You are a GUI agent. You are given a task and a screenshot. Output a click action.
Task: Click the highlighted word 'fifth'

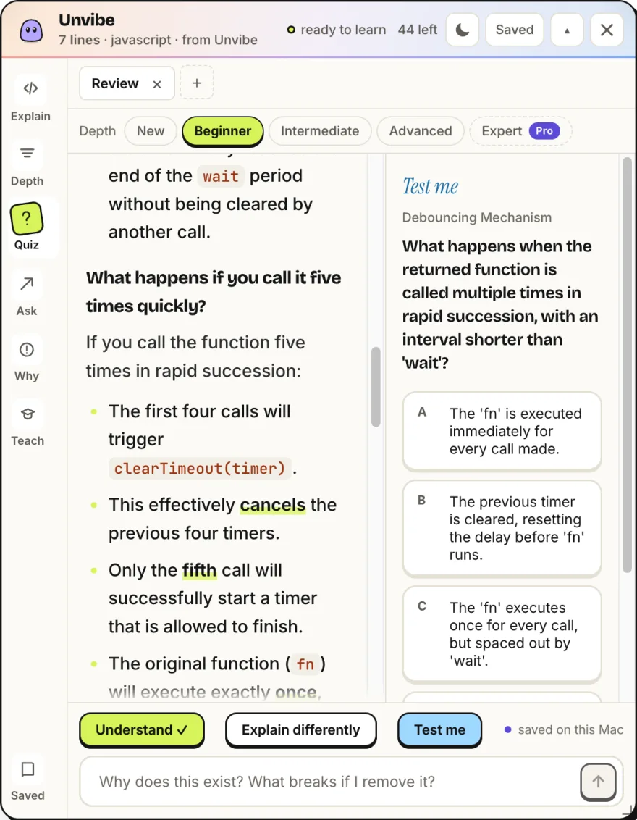[199, 570]
